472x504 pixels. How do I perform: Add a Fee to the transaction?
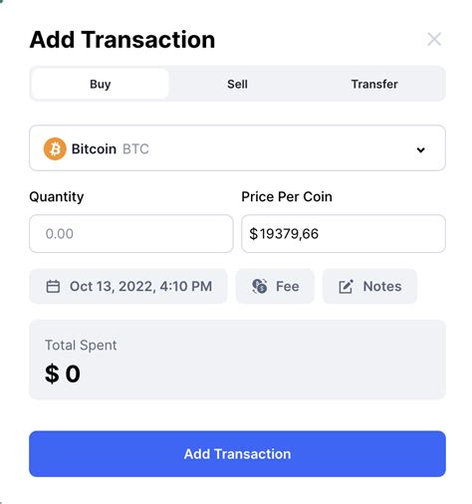pos(275,286)
